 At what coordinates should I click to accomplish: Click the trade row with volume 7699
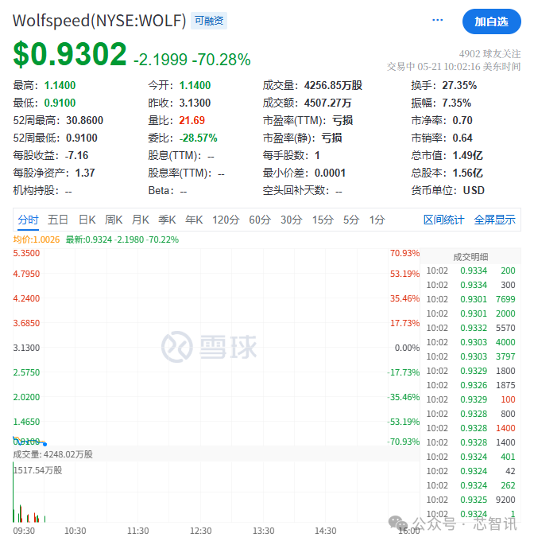[470, 299]
